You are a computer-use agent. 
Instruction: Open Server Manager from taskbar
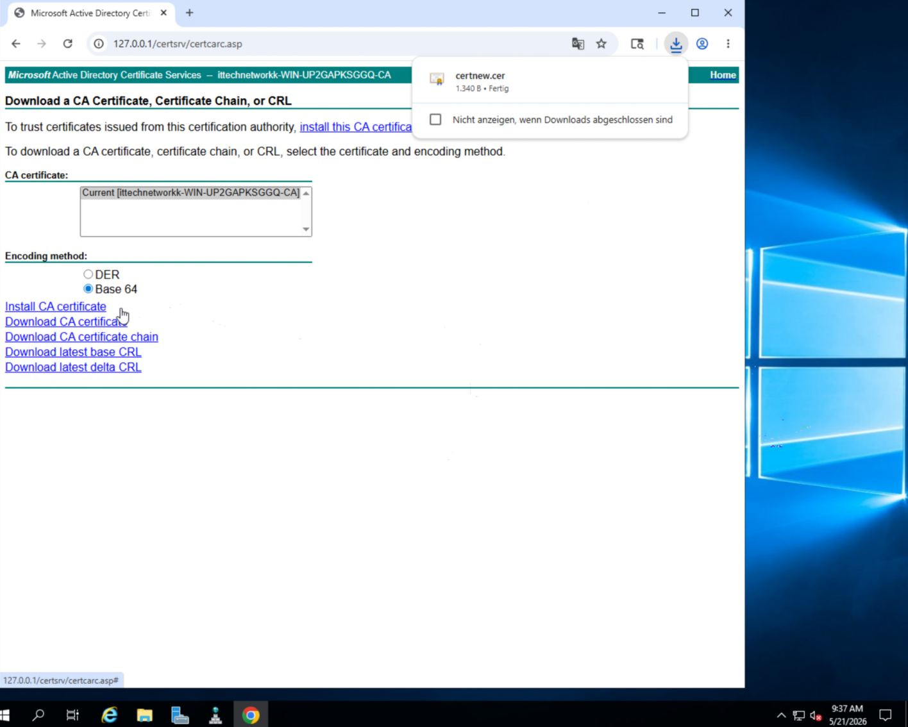point(180,715)
